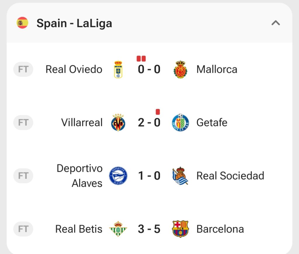
Task: Open the Real Sociedad team name
Action: [230, 176]
